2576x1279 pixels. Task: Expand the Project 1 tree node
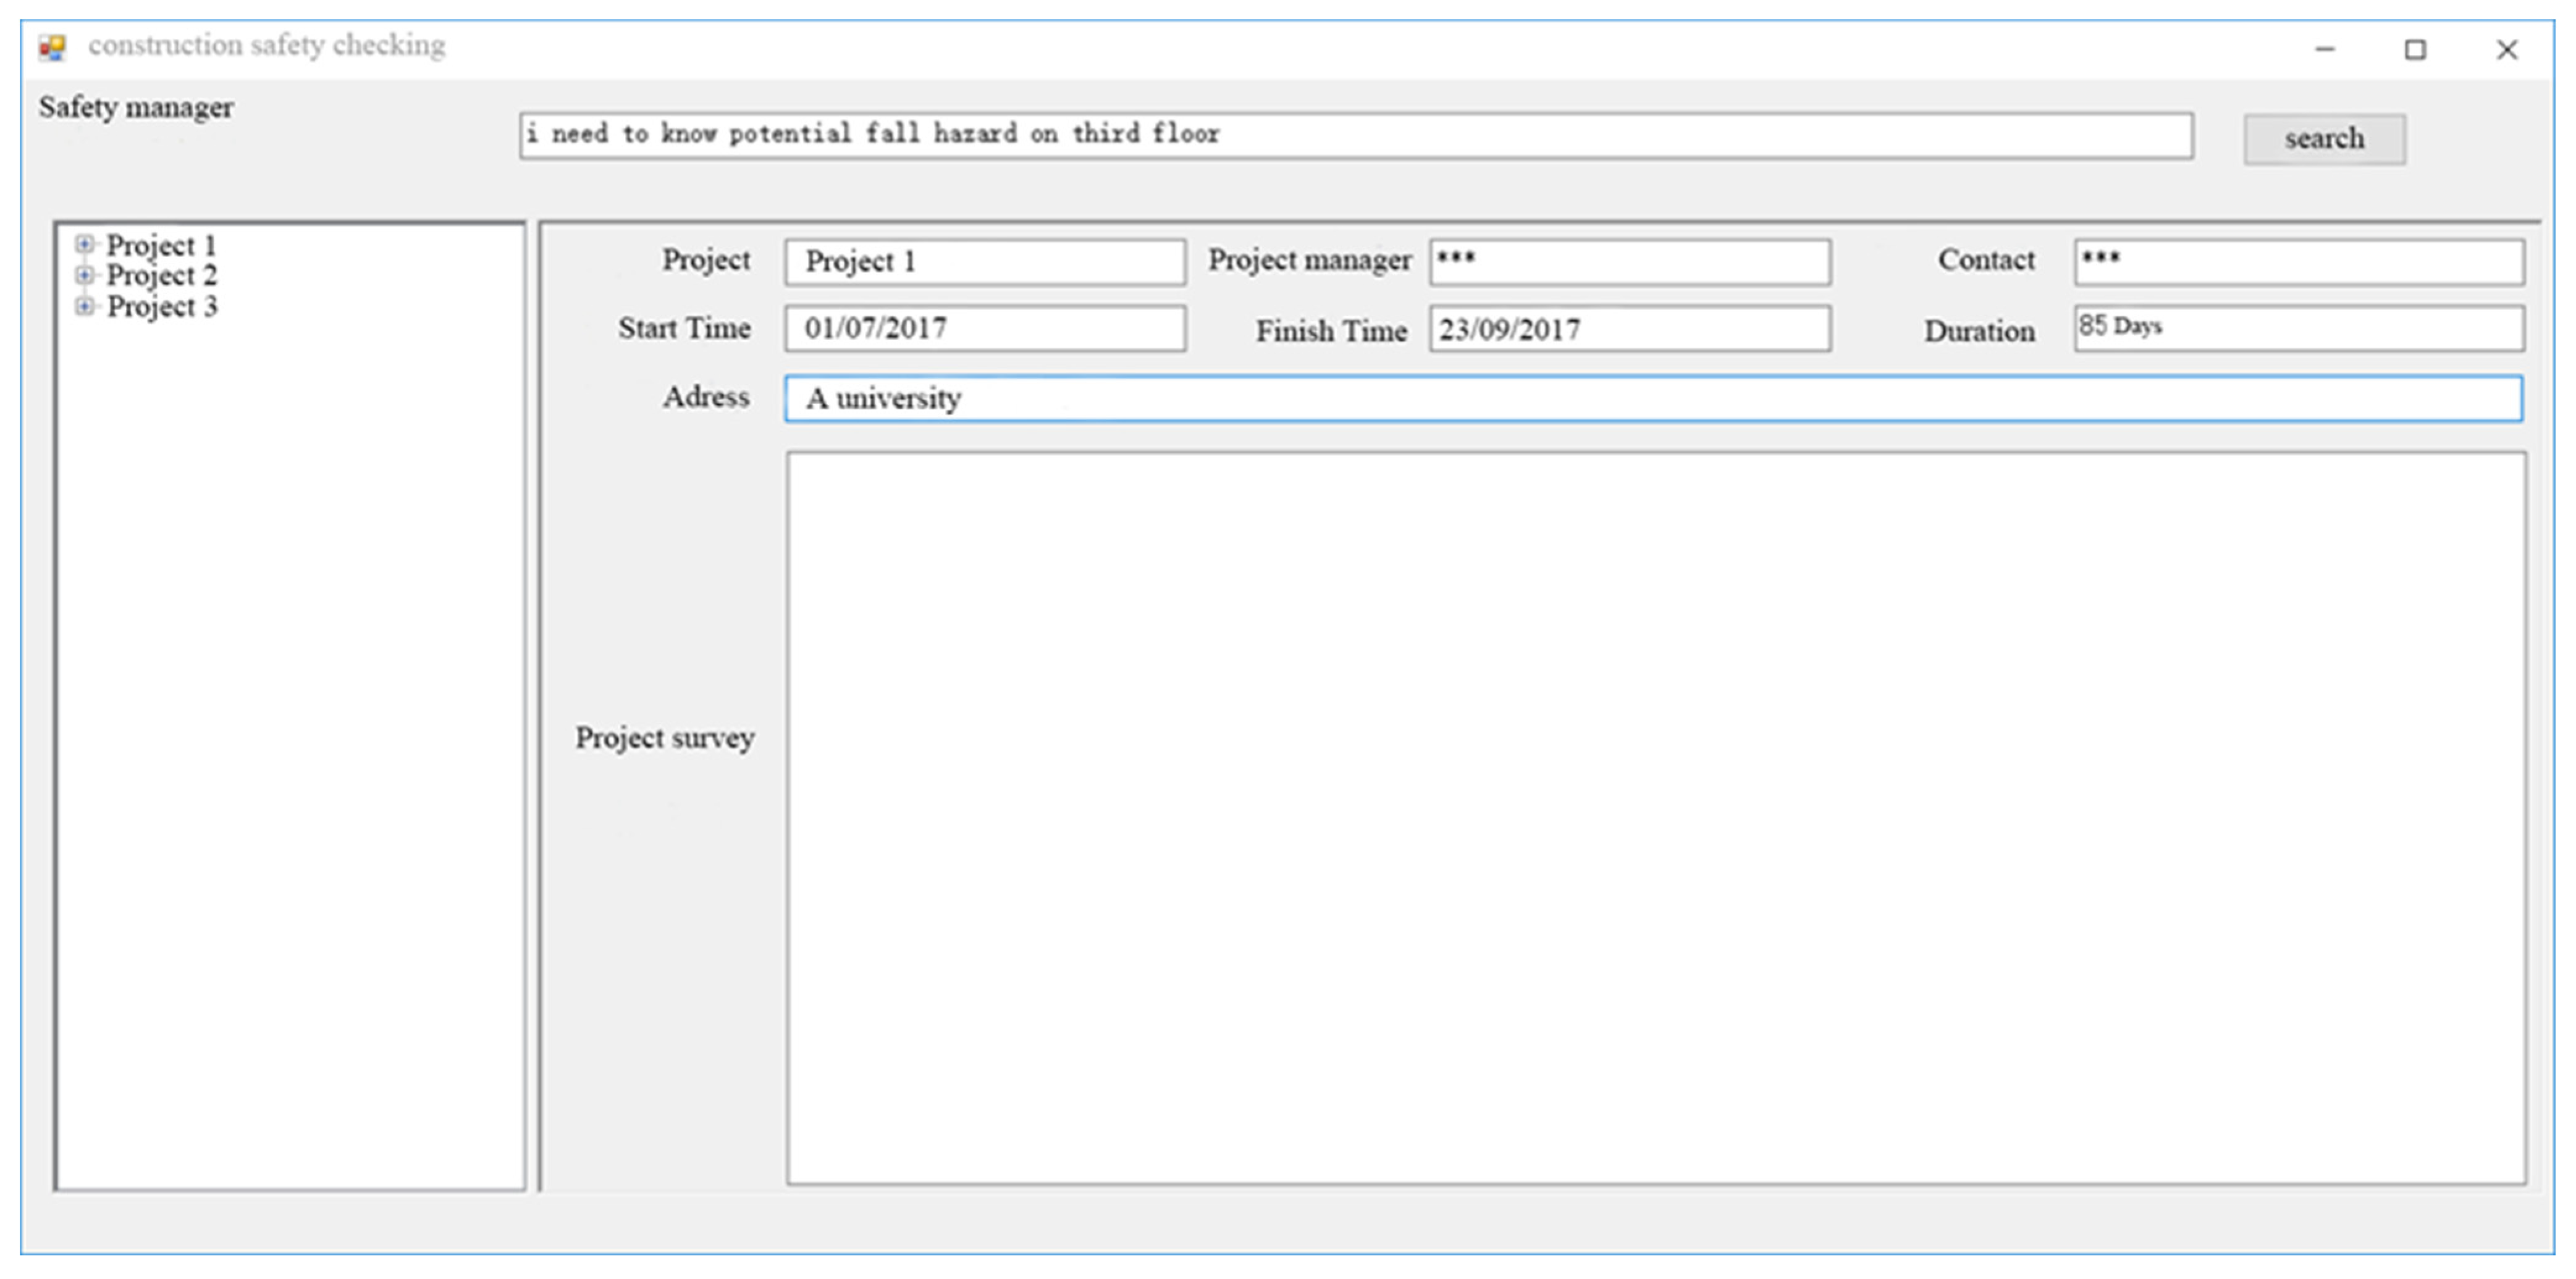click(x=85, y=244)
